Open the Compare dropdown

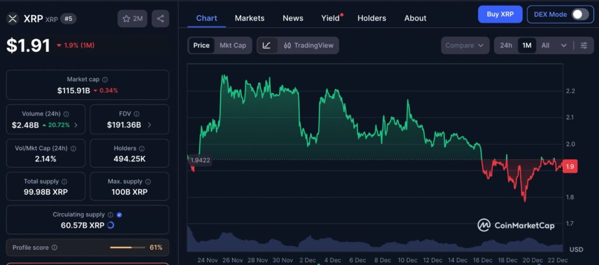click(x=465, y=46)
